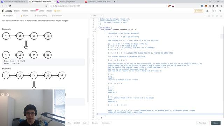Open the Brave shields icon

(x=169, y=6)
